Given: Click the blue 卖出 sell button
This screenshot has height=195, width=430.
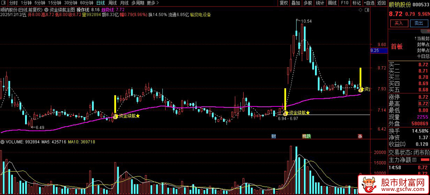Looking at the screenshot, I should pos(419,23).
